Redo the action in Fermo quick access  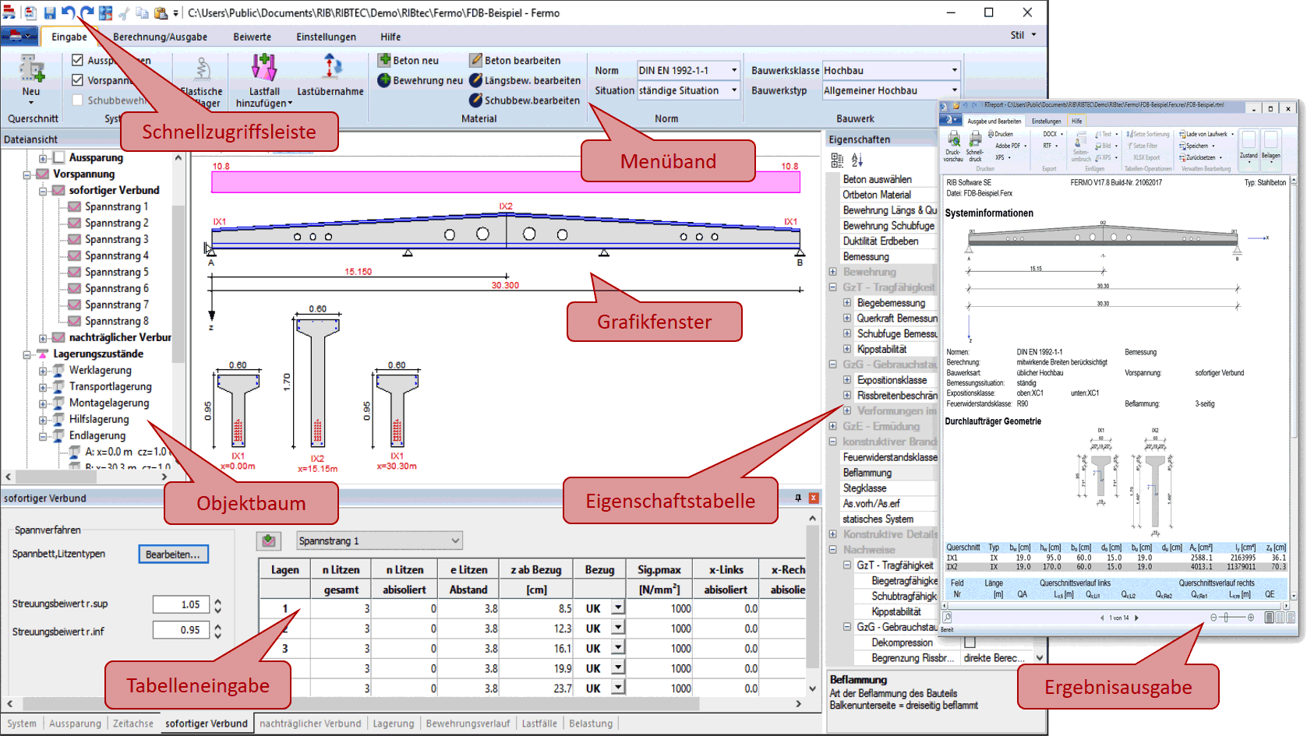click(87, 13)
